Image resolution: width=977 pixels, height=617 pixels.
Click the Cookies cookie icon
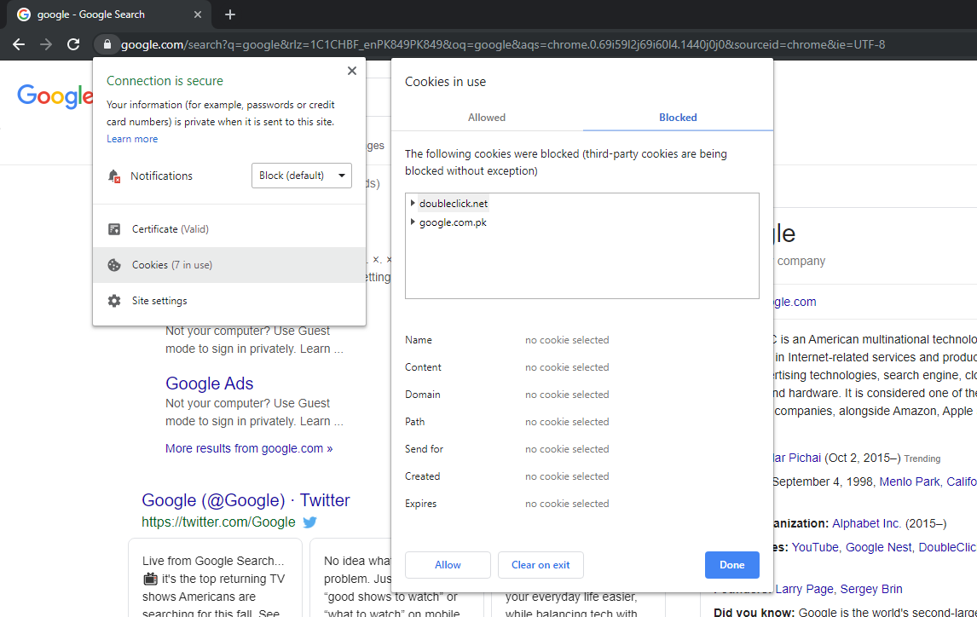(114, 265)
